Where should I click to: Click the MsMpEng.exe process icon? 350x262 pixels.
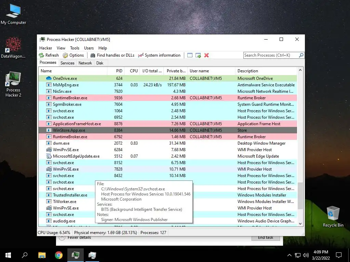click(49, 85)
